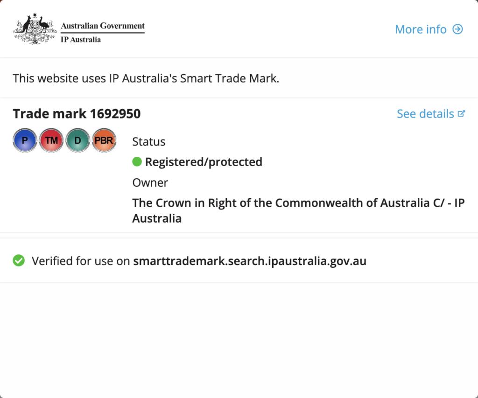This screenshot has width=478, height=398.
Task: Open the More info link
Action: tap(421, 29)
